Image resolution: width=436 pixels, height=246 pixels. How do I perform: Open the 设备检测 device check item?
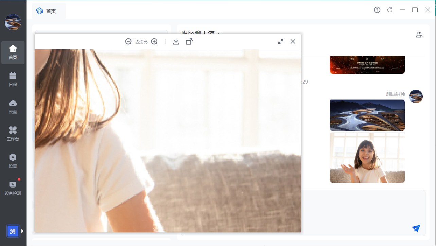pyautogui.click(x=13, y=189)
